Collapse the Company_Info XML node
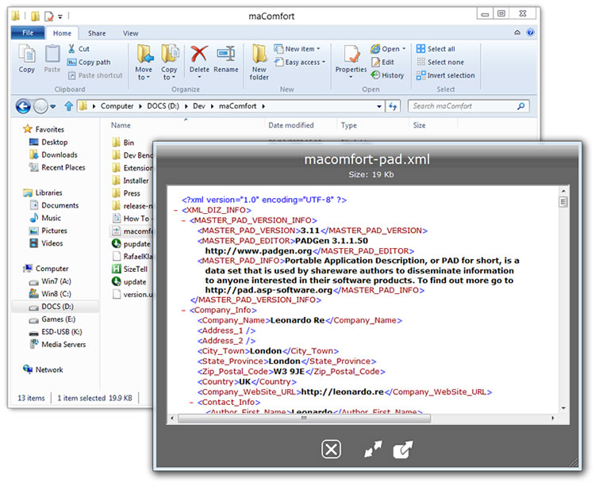The image size is (595, 485). (184, 310)
